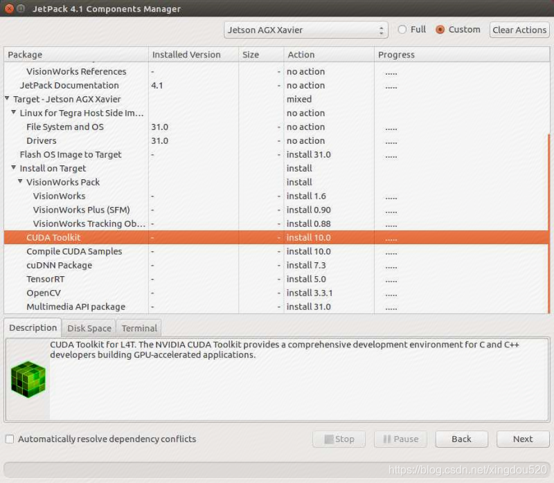
Task: Click 'install 5.0' action for TensorRT
Action: (306, 279)
